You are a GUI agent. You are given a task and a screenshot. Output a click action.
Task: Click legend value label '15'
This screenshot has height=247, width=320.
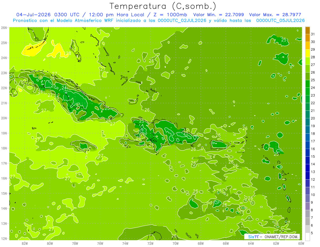point(313,156)
